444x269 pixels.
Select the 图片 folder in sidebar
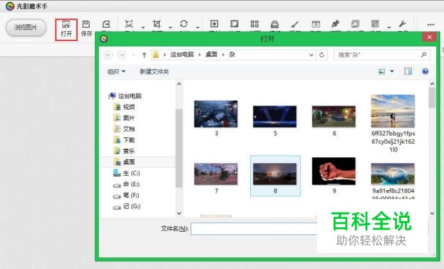coord(124,118)
